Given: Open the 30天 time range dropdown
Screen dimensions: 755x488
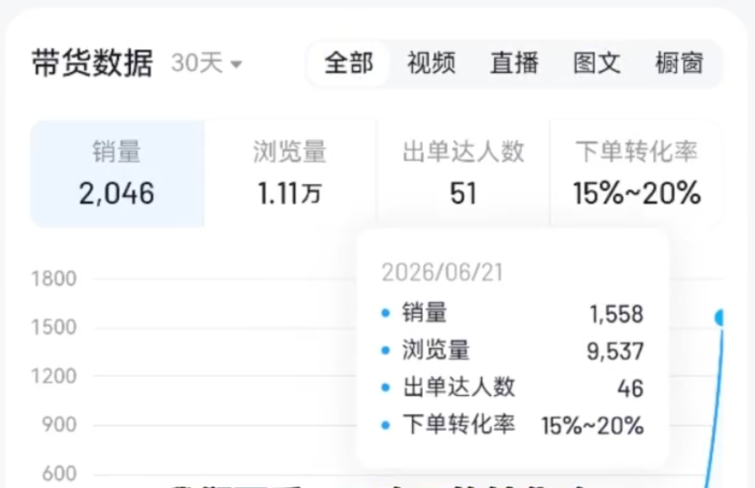Looking at the screenshot, I should coord(206,63).
